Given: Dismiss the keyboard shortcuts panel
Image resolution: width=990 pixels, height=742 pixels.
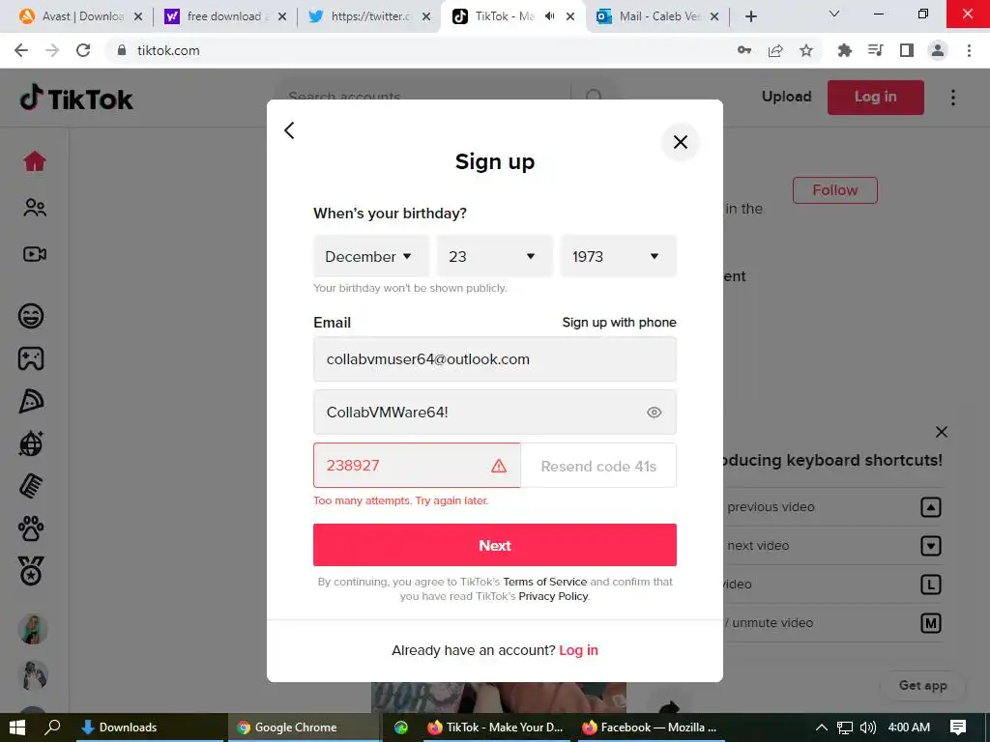Looking at the screenshot, I should click(x=942, y=432).
